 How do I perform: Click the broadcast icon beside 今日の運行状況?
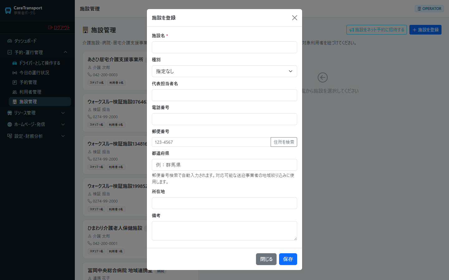click(15, 72)
